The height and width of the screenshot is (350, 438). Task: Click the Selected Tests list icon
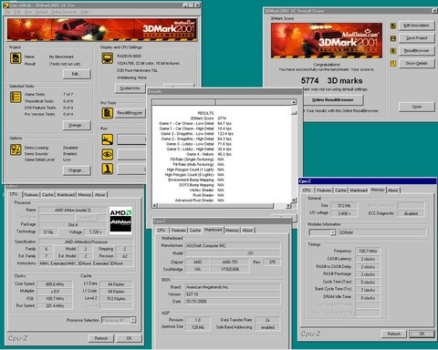(x=16, y=97)
